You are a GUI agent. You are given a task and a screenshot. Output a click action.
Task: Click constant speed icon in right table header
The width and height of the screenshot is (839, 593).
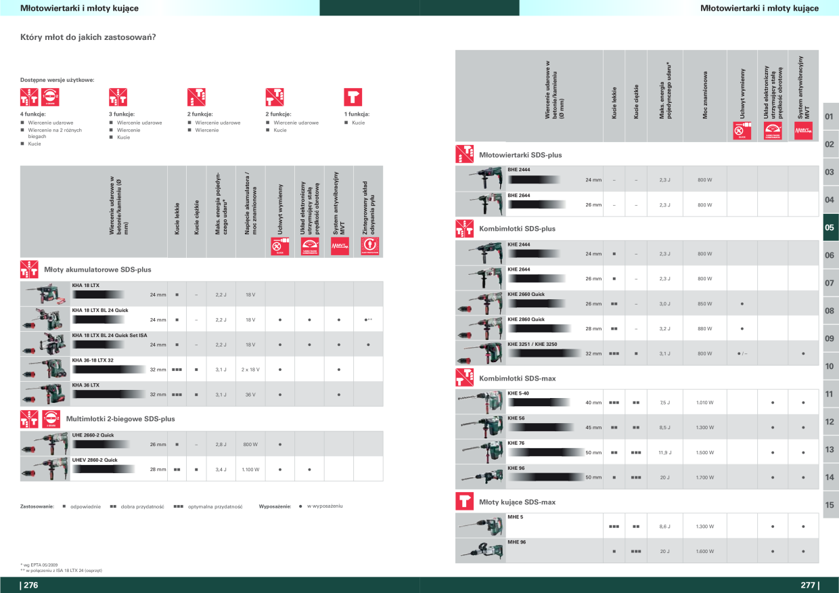[x=773, y=131]
